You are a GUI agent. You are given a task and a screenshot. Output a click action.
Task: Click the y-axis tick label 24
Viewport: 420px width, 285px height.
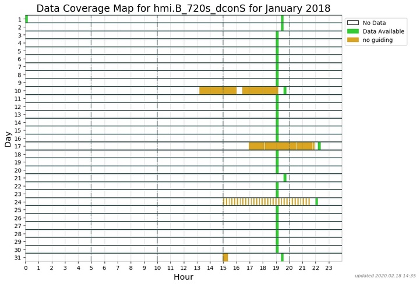pyautogui.click(x=18, y=202)
